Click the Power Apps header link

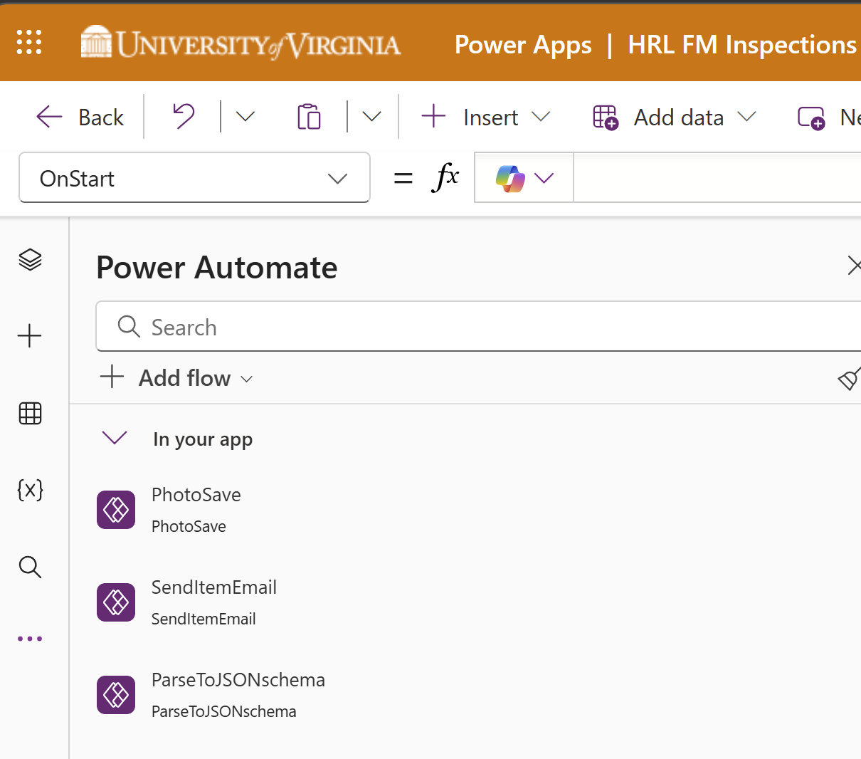(523, 45)
